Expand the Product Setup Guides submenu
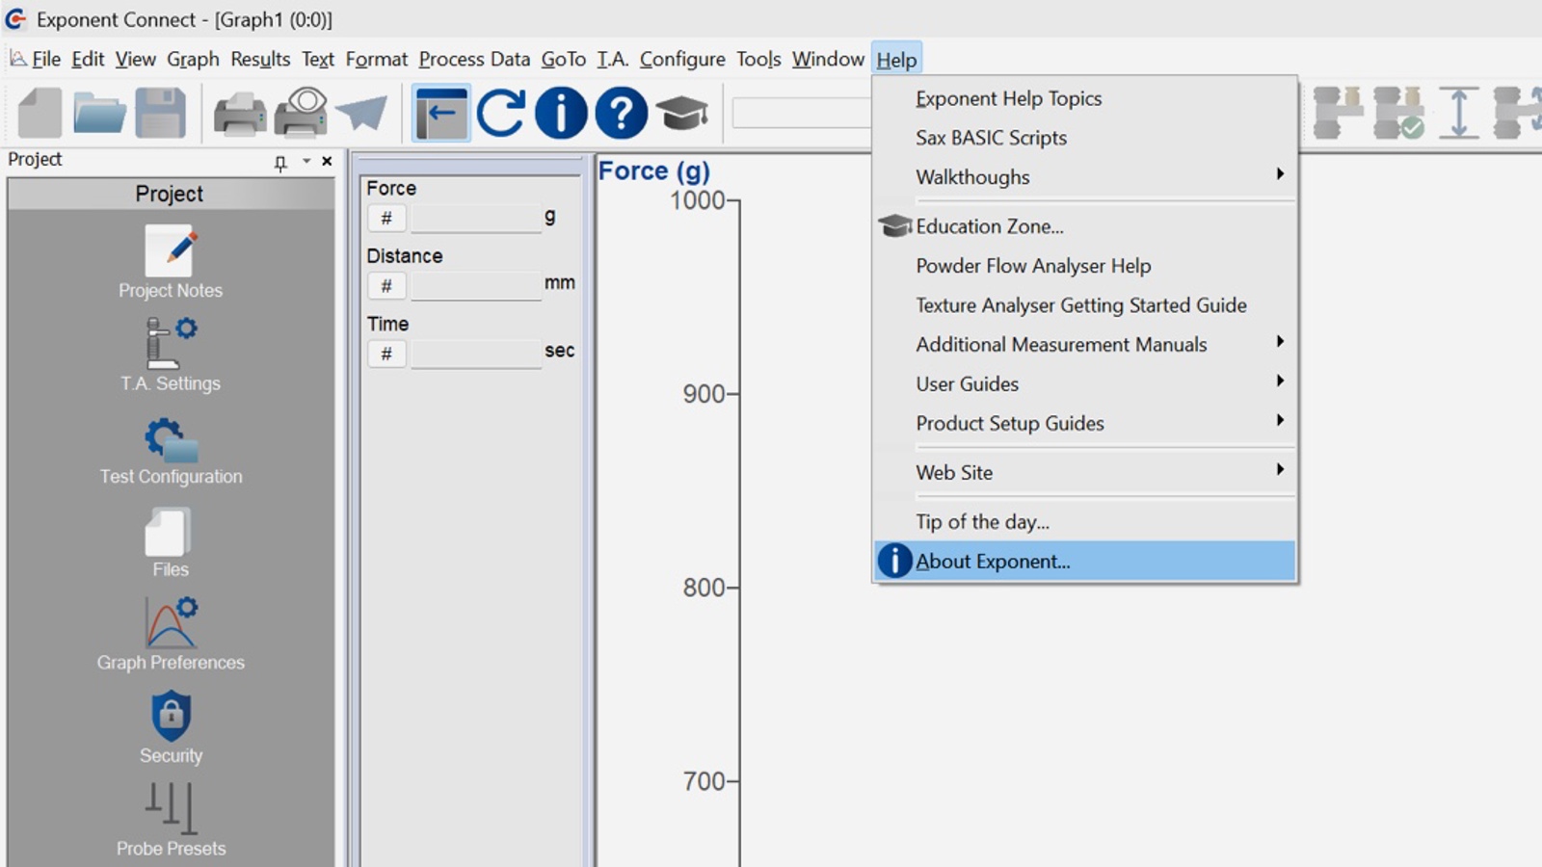The image size is (1542, 867). [x=1085, y=423]
